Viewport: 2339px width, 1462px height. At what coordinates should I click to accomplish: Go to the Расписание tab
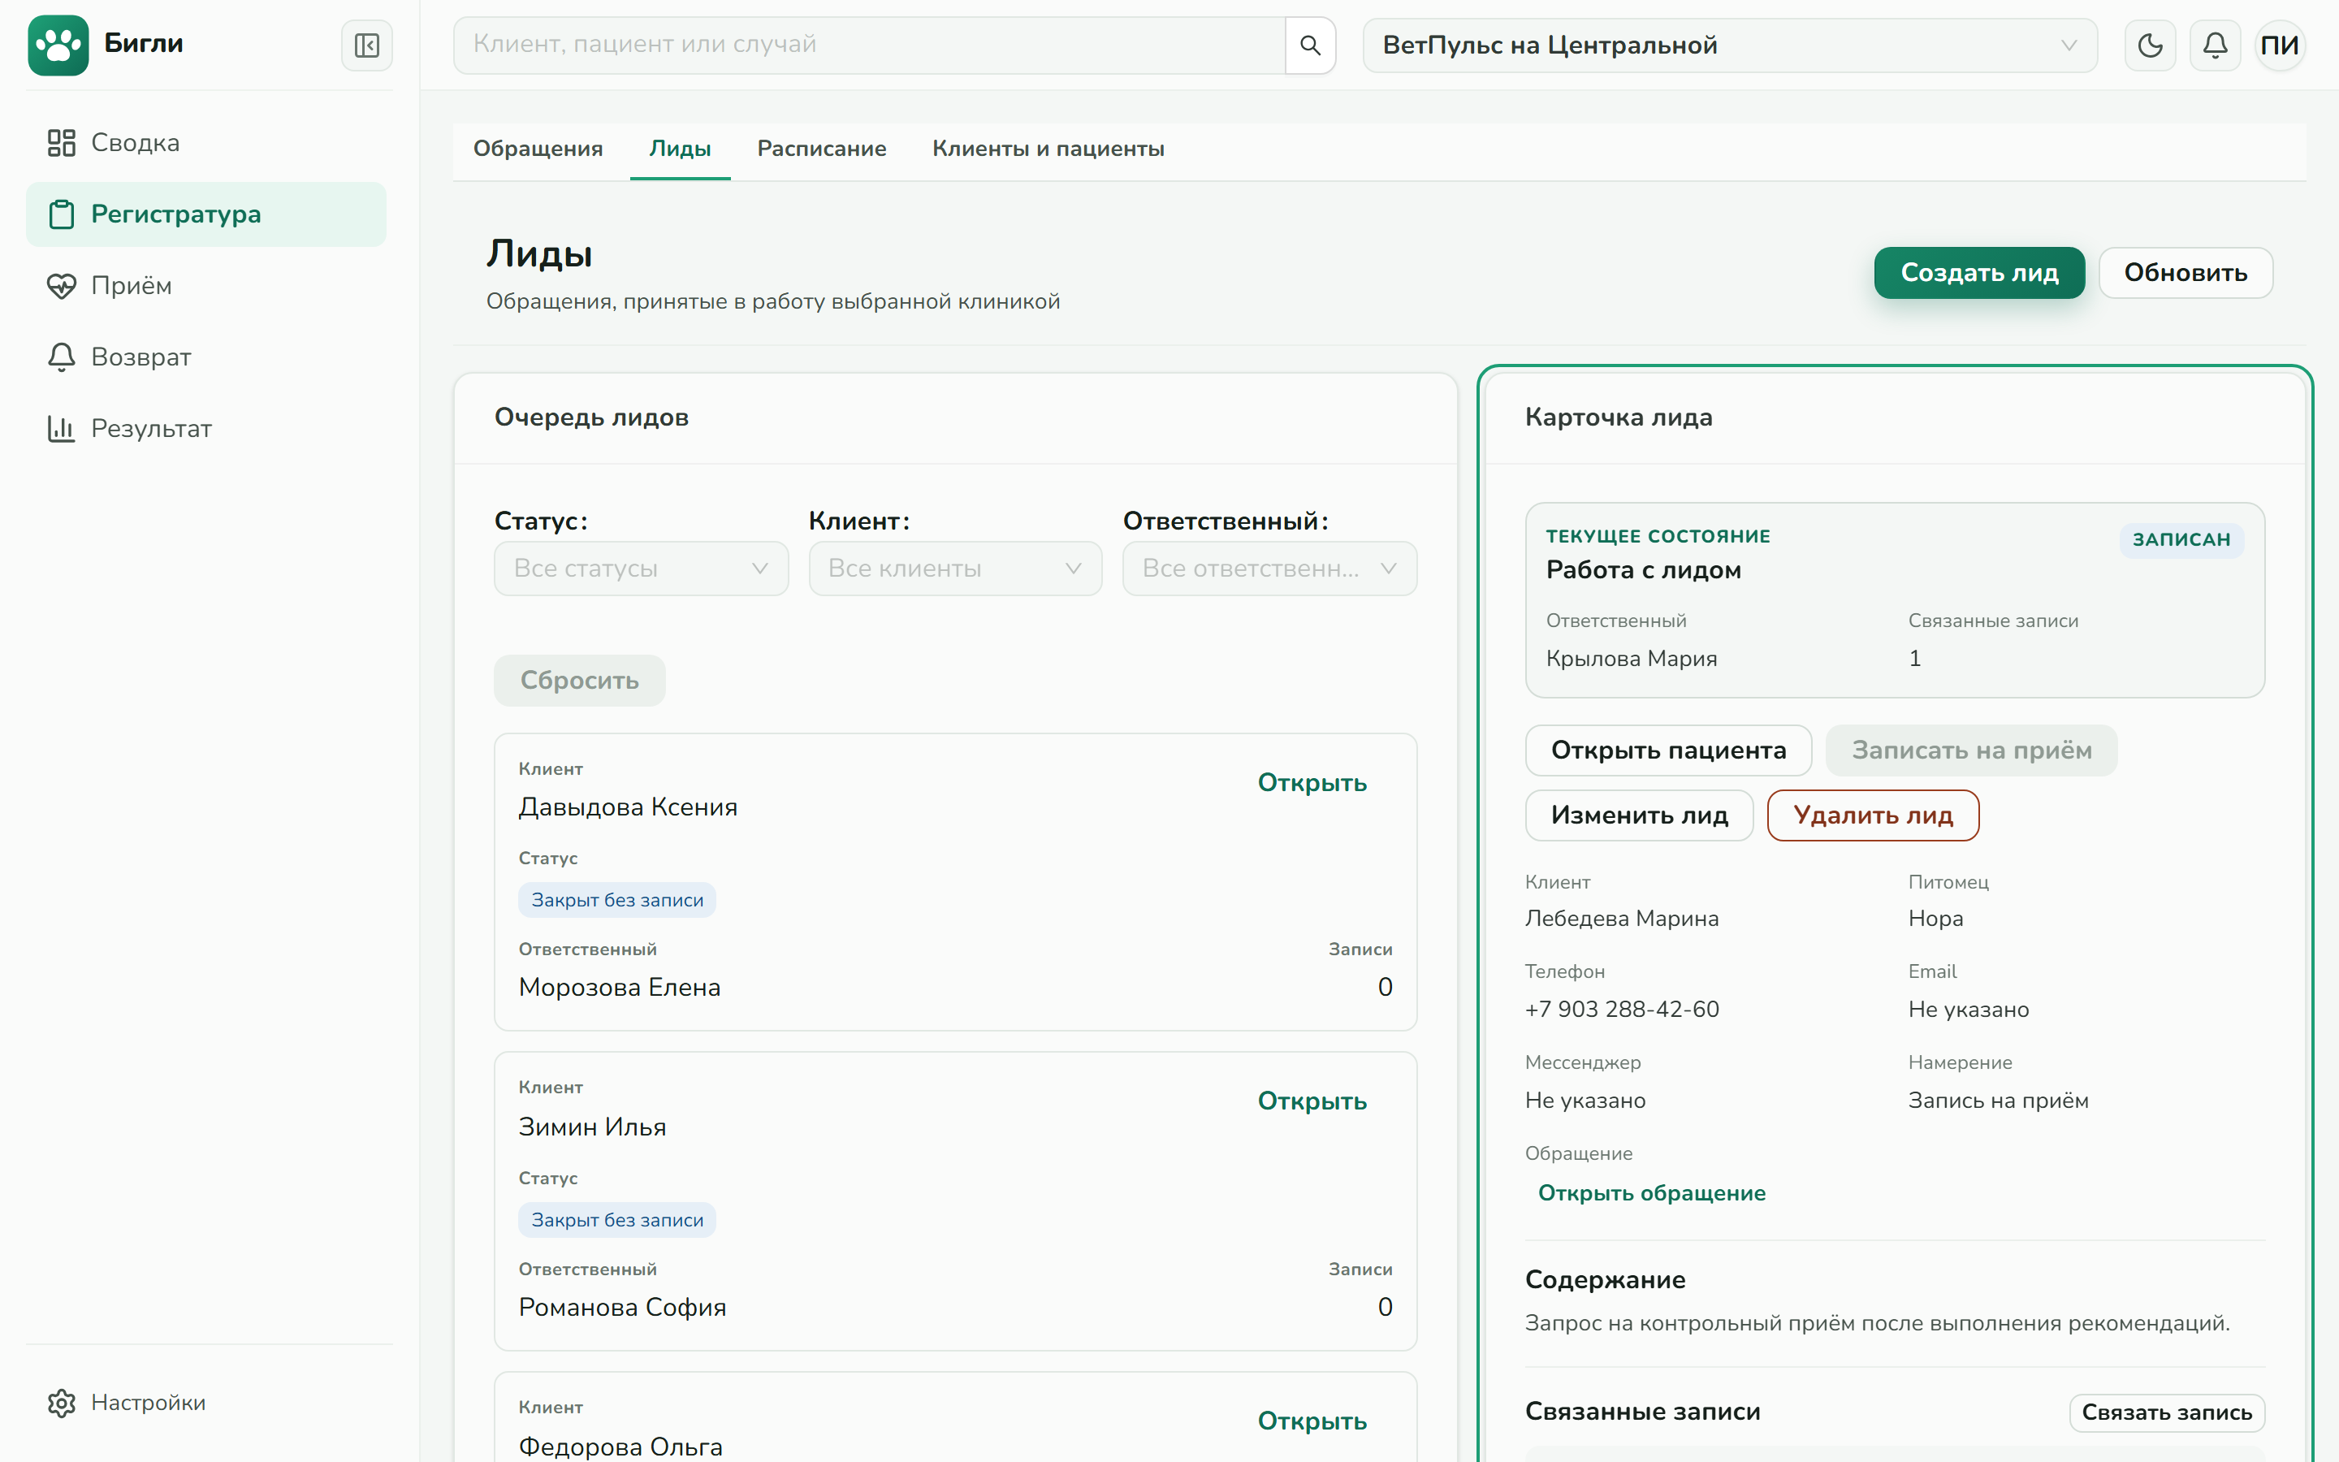[822, 149]
